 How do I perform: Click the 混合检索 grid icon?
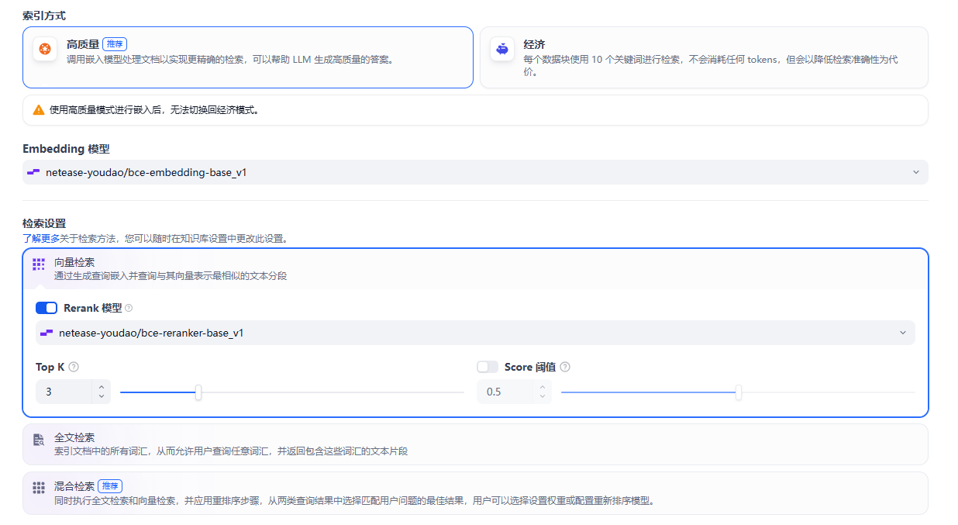(38, 488)
